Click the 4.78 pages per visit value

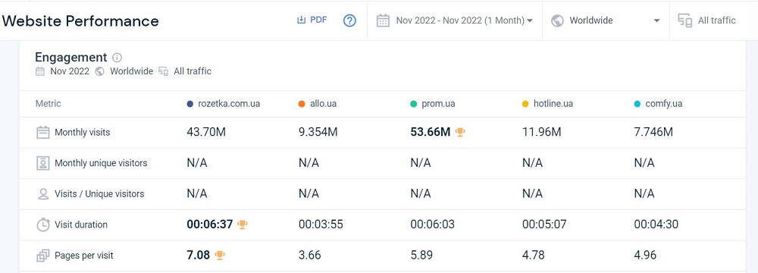(x=534, y=255)
